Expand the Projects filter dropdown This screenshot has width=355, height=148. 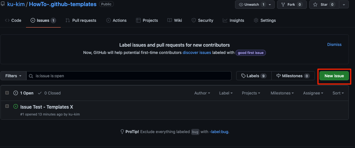(251, 93)
